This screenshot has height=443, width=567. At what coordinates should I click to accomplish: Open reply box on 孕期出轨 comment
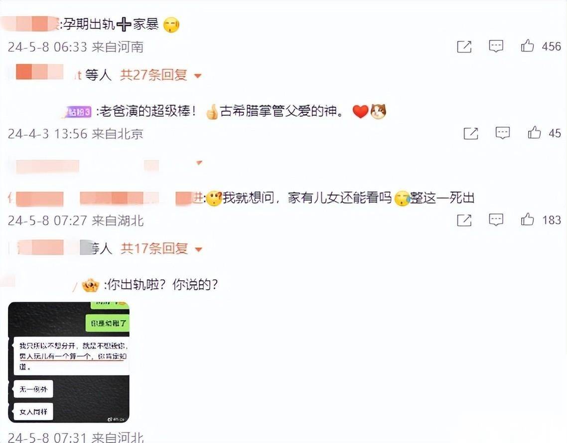(496, 46)
